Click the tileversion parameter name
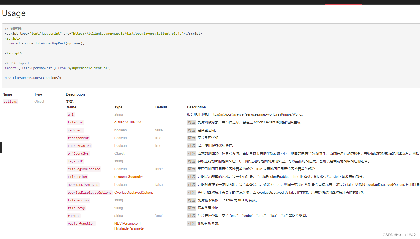This screenshot has width=420, height=239. click(x=78, y=200)
